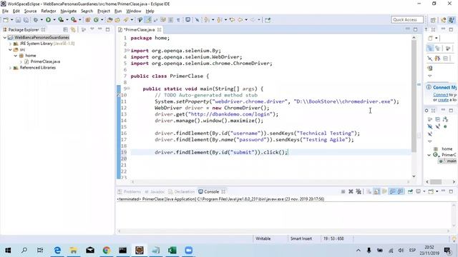Click Pin Console icon

coord(410,191)
